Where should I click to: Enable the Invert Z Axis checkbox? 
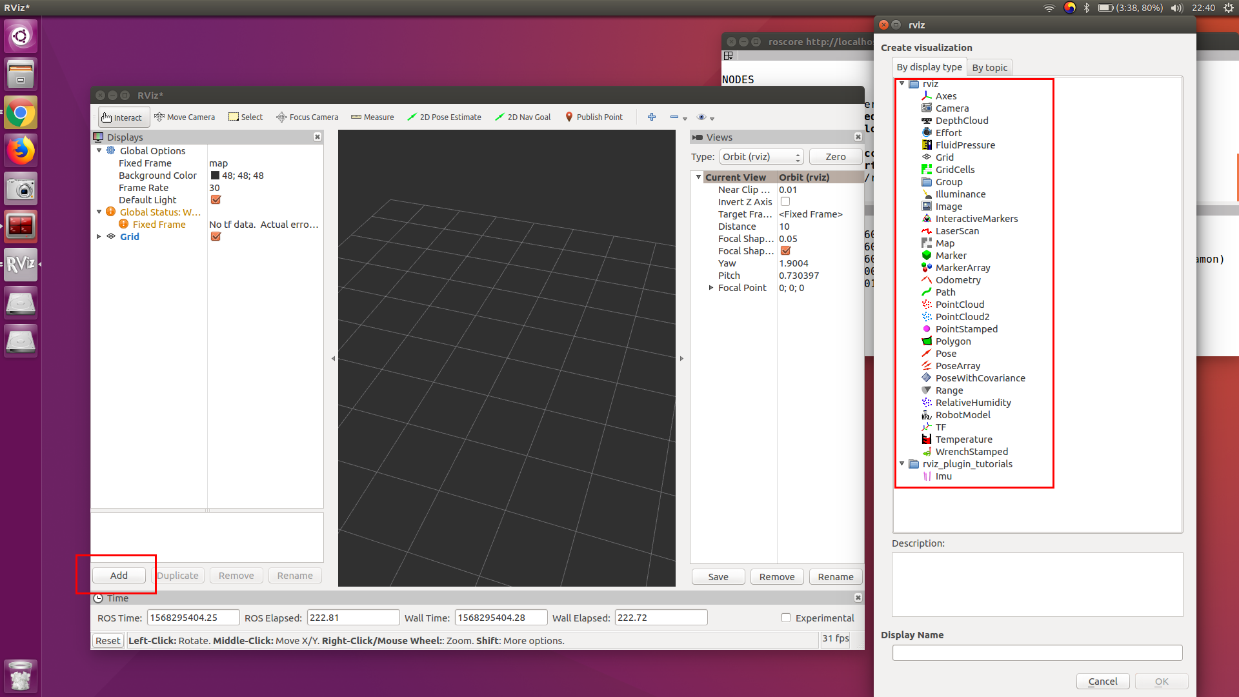coord(785,202)
